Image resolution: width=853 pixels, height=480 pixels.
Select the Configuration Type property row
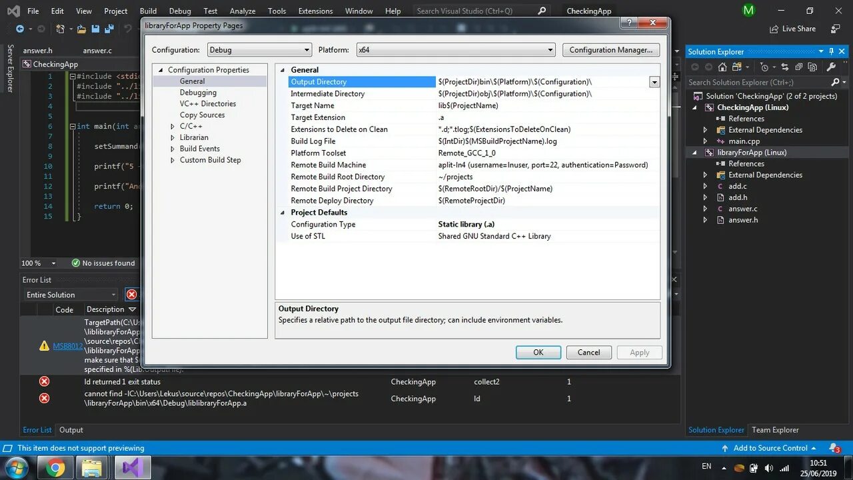pyautogui.click(x=468, y=225)
